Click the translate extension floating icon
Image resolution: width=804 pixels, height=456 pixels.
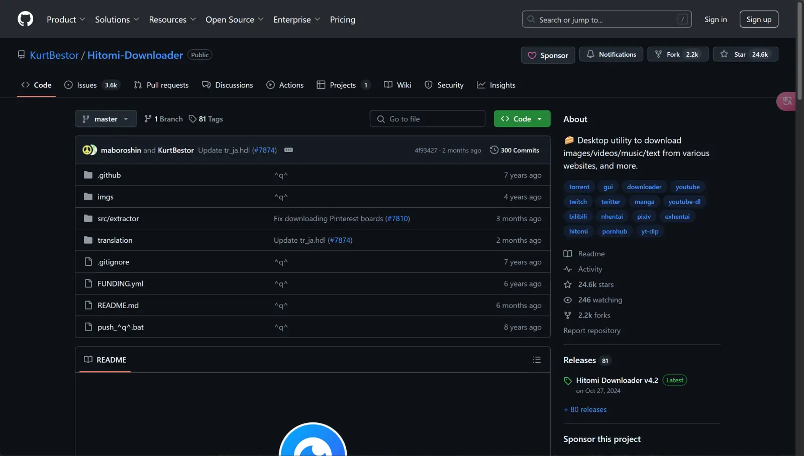pyautogui.click(x=787, y=101)
